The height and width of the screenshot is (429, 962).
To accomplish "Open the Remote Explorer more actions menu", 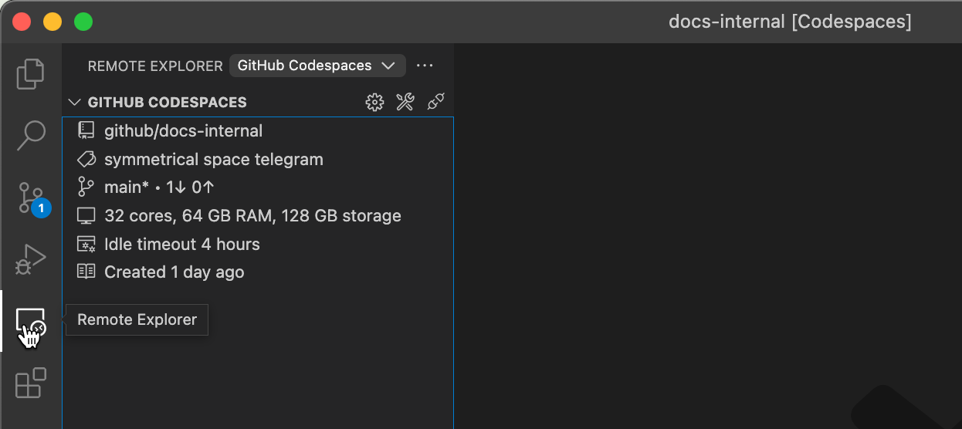I will click(425, 66).
